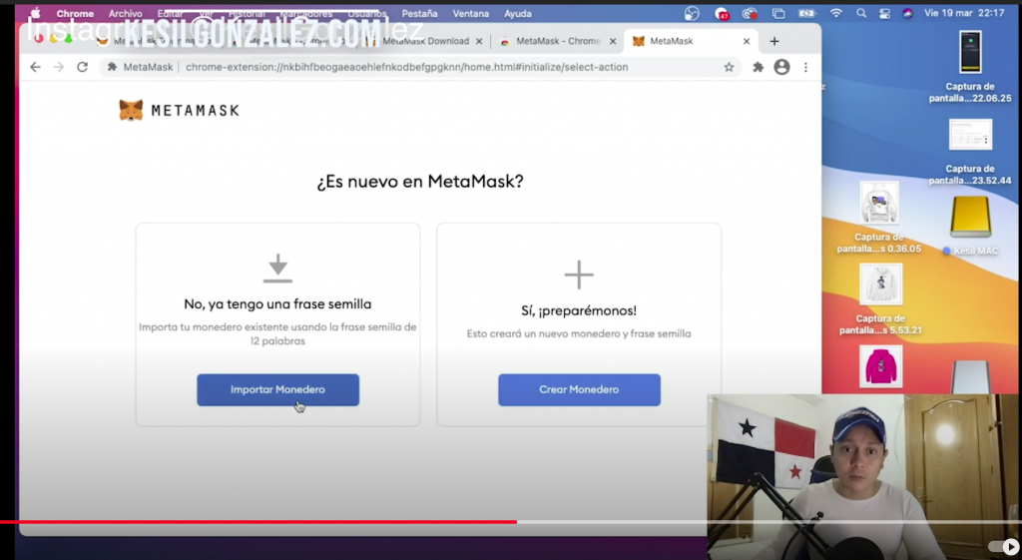The width and height of the screenshot is (1022, 560).
Task: Open the Chrome three-dot menu
Action: click(x=805, y=67)
